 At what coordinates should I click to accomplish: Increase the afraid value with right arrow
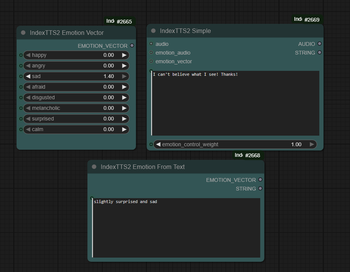tap(124, 87)
